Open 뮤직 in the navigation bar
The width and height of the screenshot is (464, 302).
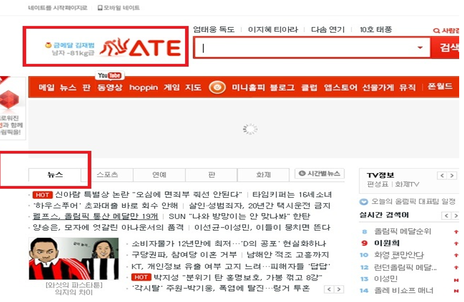coord(407,88)
